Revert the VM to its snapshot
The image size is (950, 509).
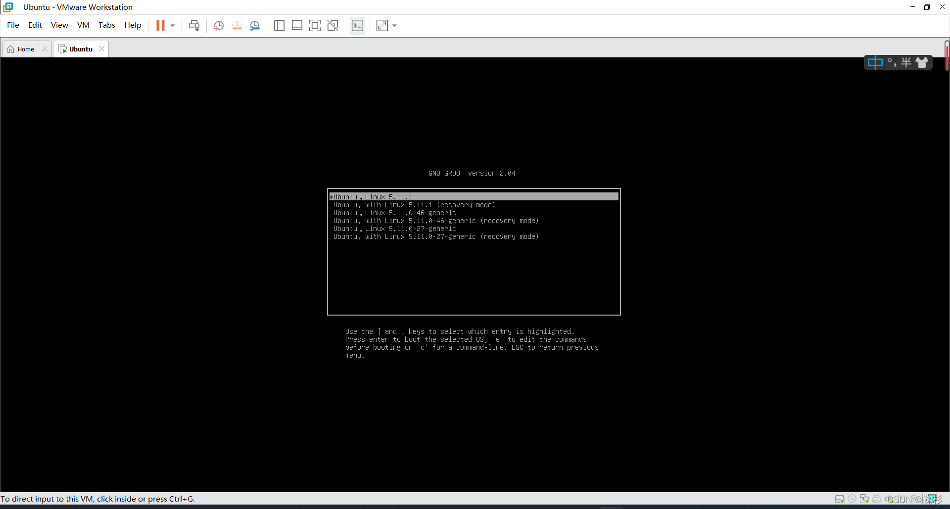tap(237, 25)
